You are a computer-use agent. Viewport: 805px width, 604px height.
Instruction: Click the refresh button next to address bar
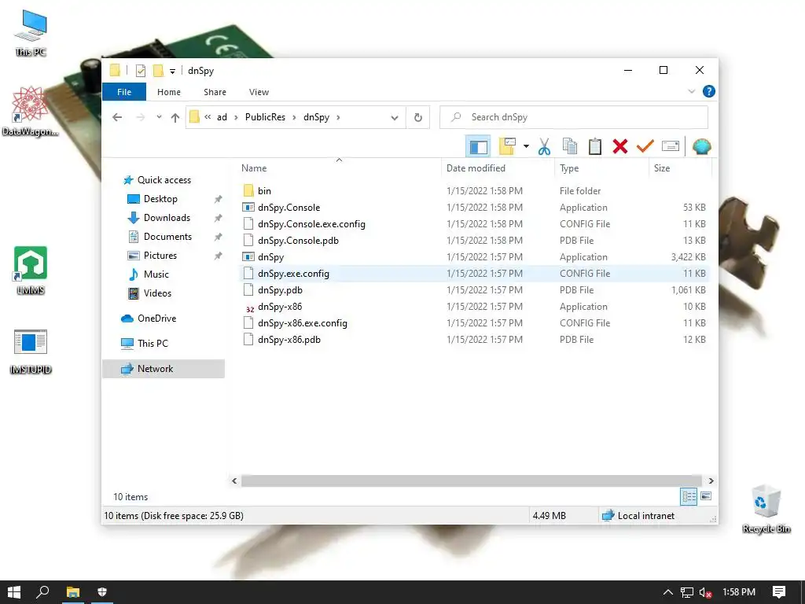[418, 118]
